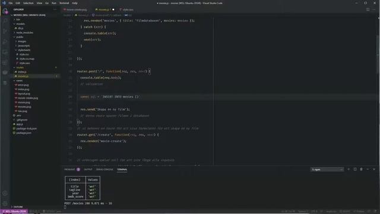Open the Selection menu
Viewport: 380px width, 214px height.
(x=28, y=3)
